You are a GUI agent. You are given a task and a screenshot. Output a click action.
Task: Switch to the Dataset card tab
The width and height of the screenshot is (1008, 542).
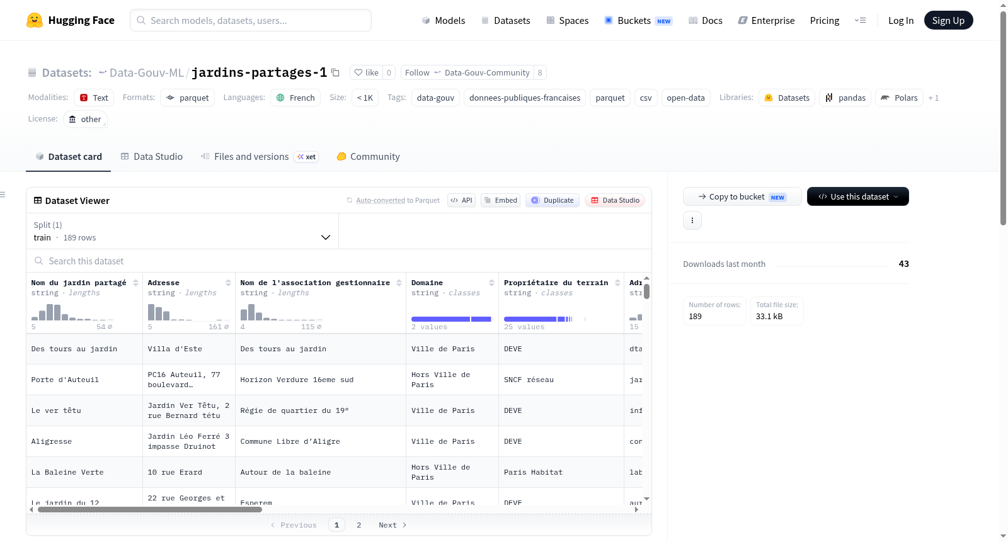(x=68, y=157)
